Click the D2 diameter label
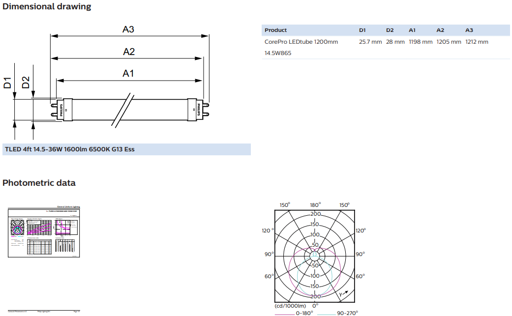512x316 pixels. (x=26, y=83)
